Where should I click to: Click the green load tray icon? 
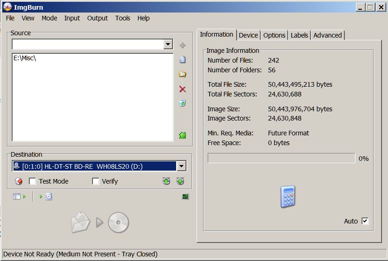[180, 181]
